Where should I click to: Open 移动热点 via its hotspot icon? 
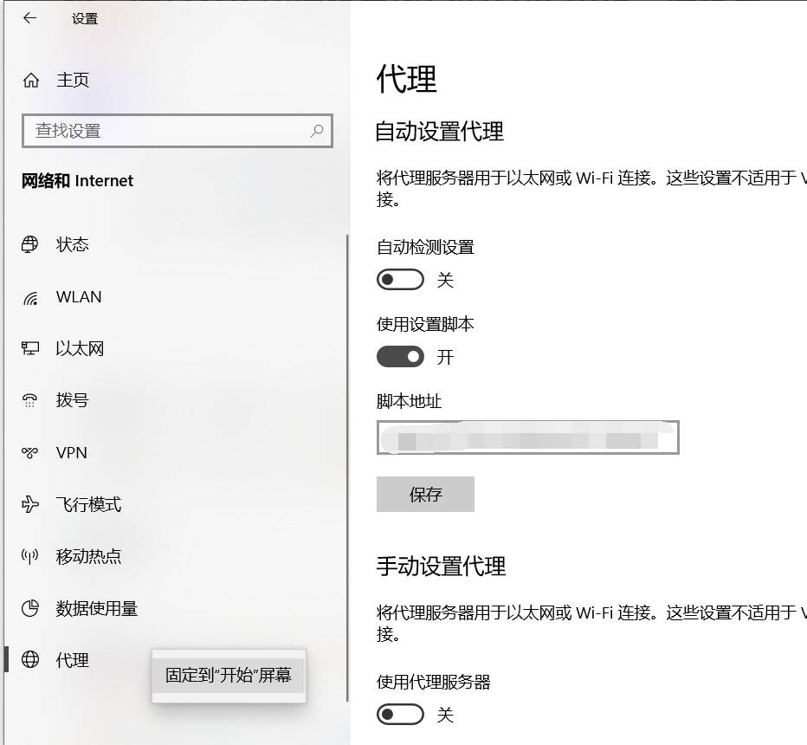point(30,556)
